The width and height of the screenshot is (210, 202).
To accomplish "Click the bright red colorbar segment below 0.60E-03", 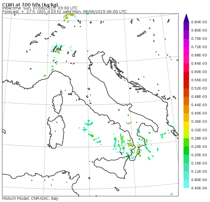I will pyautogui.click(x=186, y=76).
